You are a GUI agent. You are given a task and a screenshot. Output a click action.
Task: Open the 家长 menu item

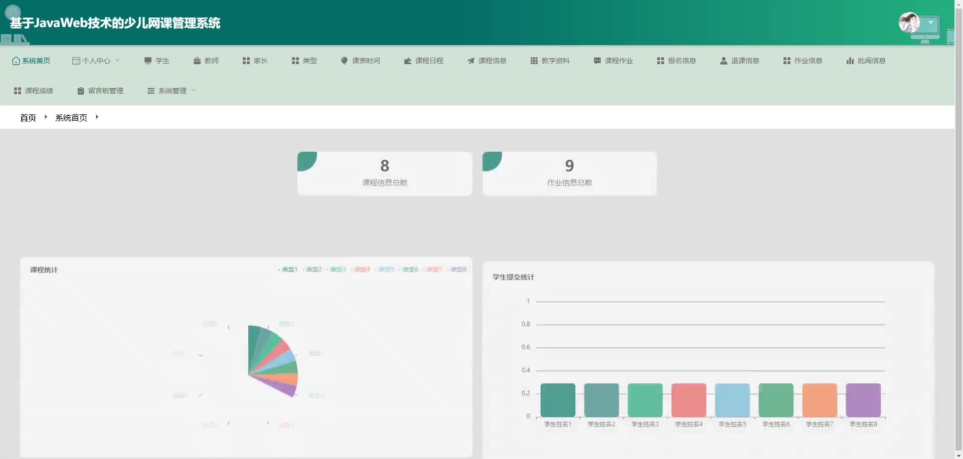(x=255, y=61)
